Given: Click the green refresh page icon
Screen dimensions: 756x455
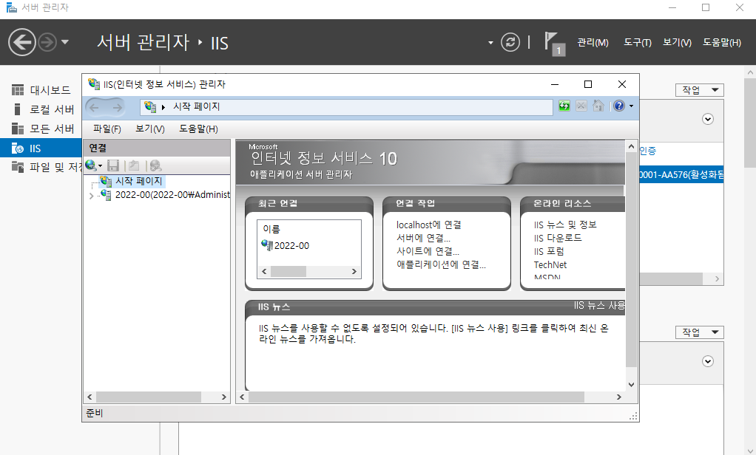Looking at the screenshot, I should (564, 106).
